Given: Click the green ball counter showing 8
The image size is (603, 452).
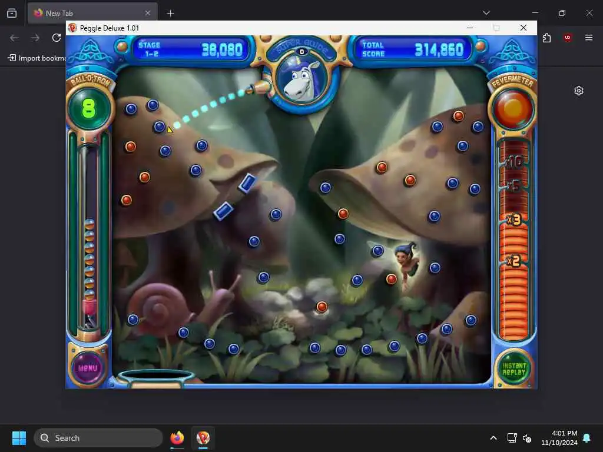Looking at the screenshot, I should pyautogui.click(x=90, y=108).
